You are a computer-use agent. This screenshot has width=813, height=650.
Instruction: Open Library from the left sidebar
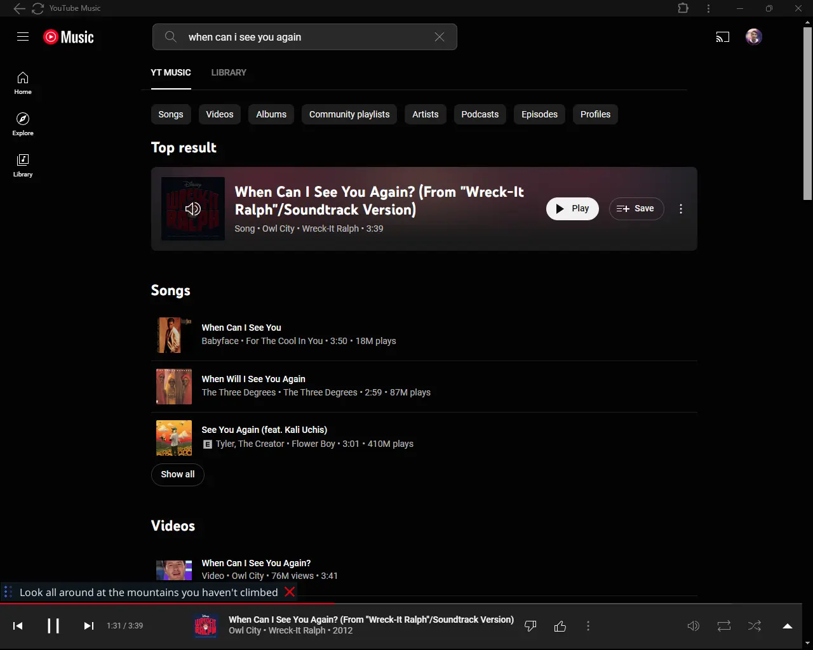(x=23, y=165)
